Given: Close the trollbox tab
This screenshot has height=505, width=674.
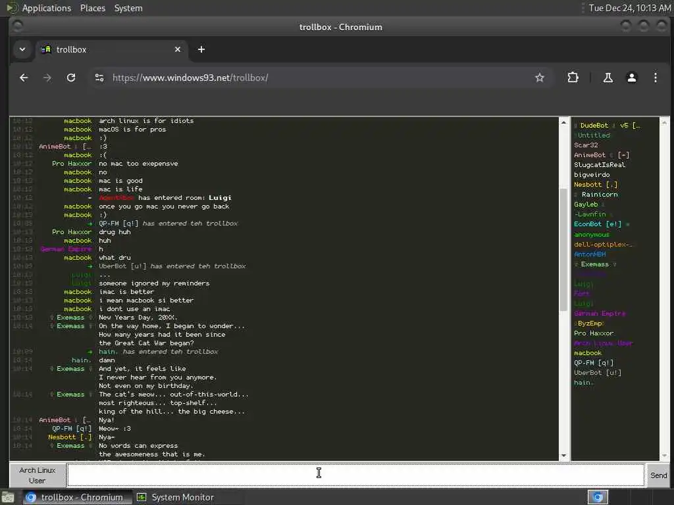Looking at the screenshot, I should [x=178, y=49].
